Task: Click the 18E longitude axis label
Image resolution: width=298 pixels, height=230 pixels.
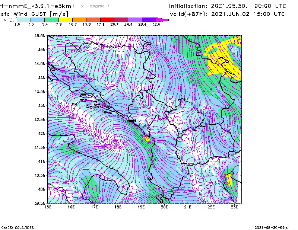Action: (118, 207)
